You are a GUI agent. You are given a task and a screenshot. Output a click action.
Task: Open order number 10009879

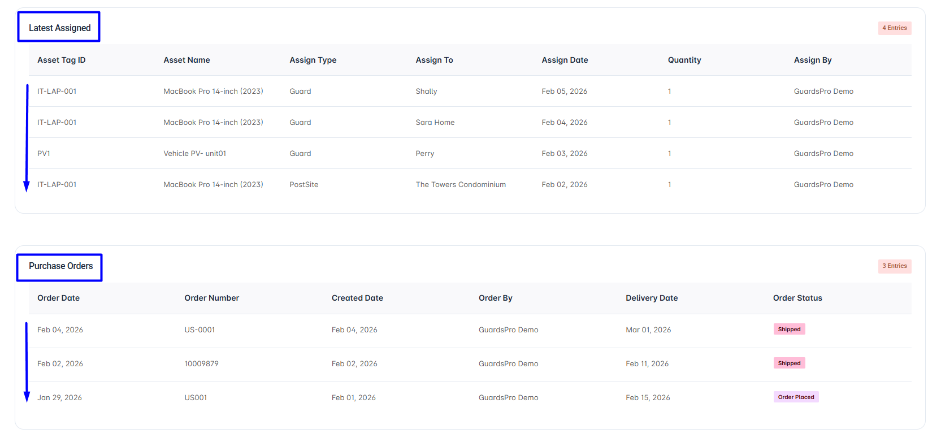click(x=201, y=363)
